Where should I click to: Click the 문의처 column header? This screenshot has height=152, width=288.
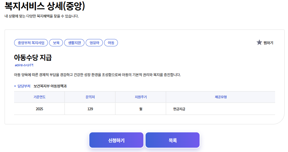[90, 97]
